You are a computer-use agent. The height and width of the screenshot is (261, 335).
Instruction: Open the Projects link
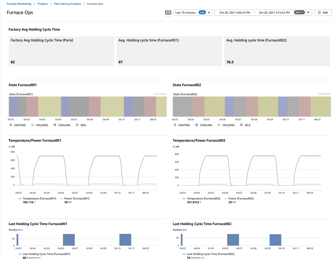42,4
